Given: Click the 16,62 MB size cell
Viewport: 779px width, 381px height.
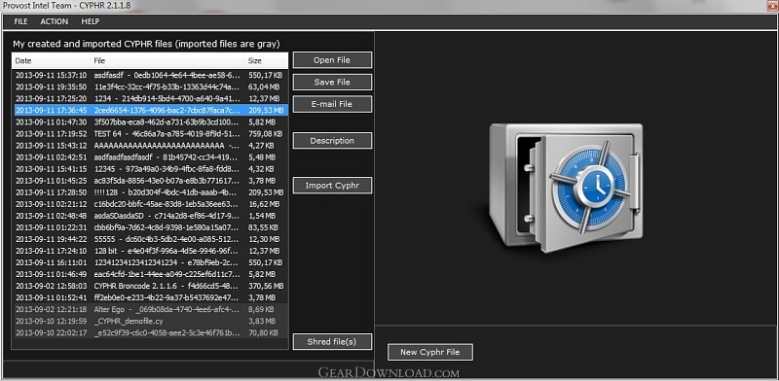Looking at the screenshot, I should click(264, 204).
